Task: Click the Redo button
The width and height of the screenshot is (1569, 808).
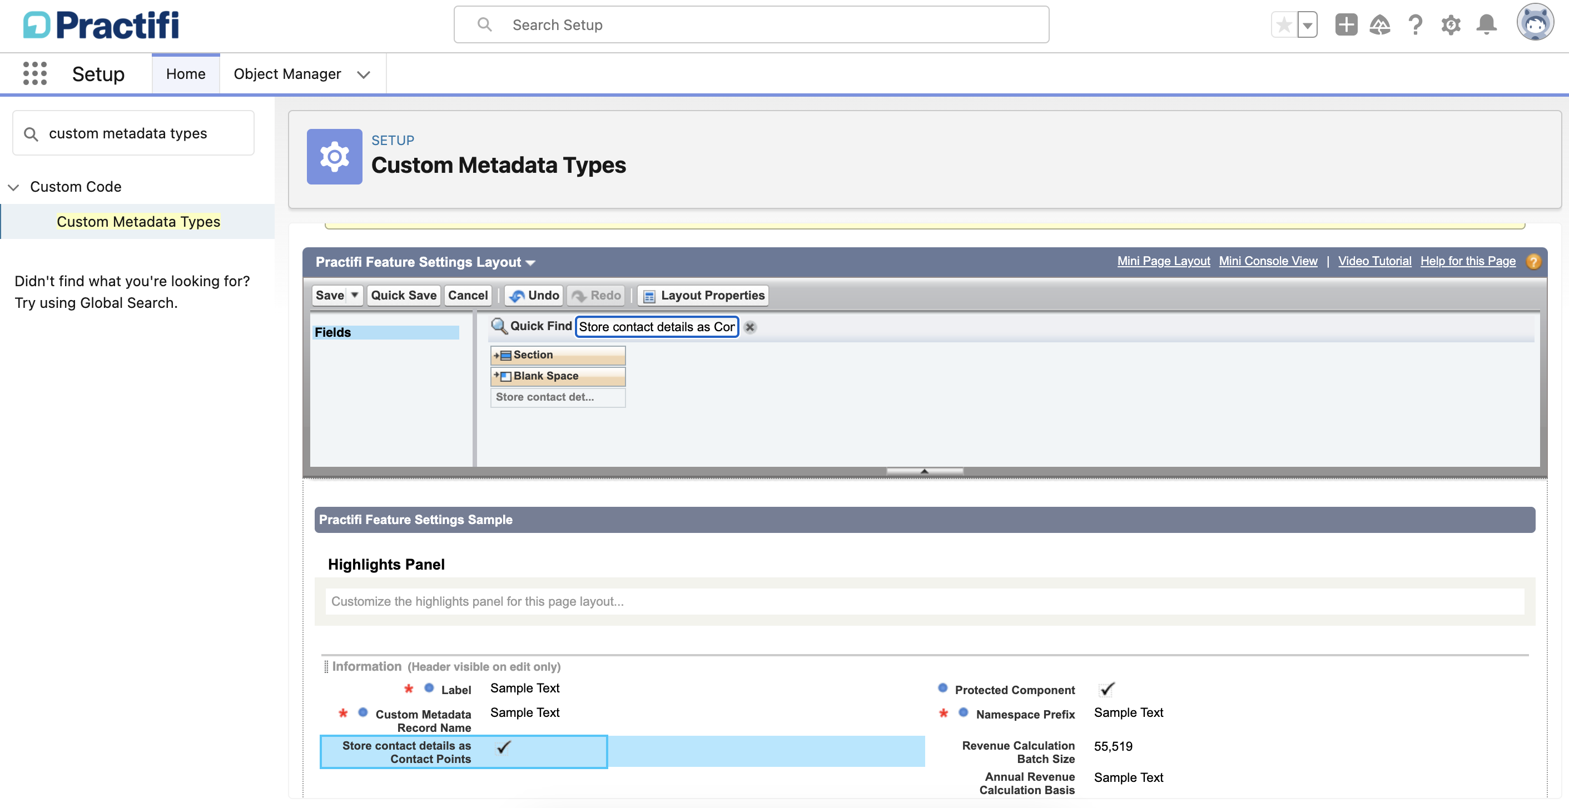Action: point(596,295)
